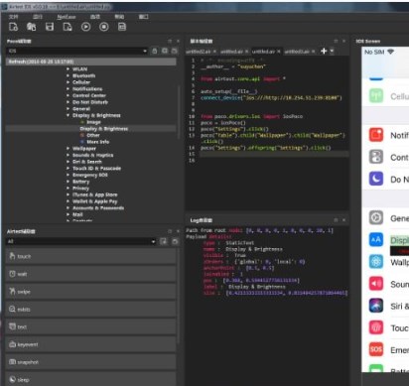Open the NetEase menu

67,17
